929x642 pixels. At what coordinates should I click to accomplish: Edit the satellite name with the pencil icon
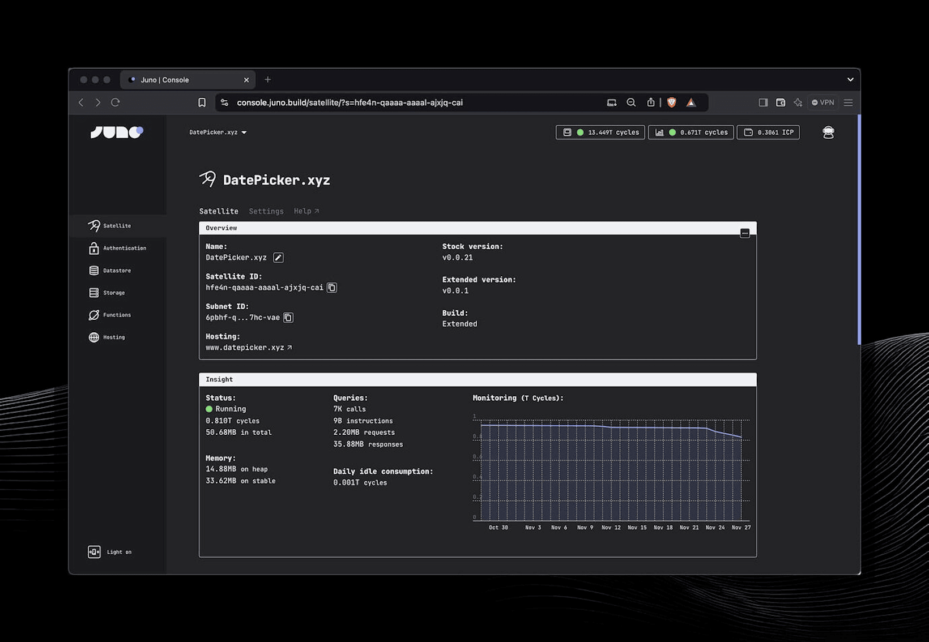click(278, 258)
